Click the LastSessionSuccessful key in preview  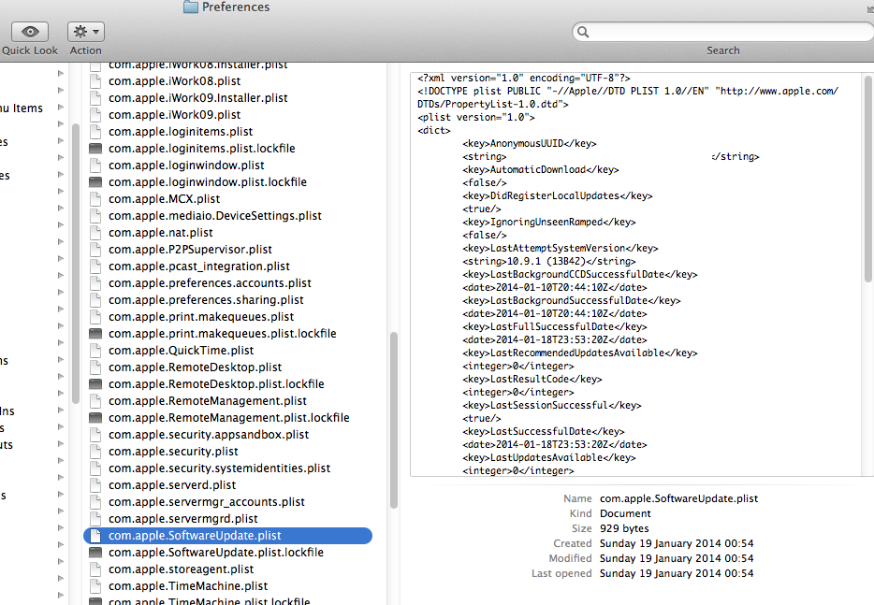[551, 405]
